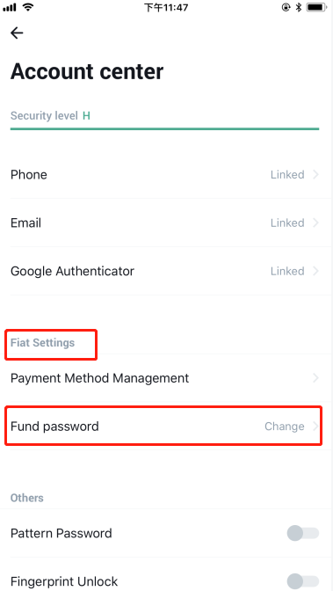Viewport: 333px width, 591px height.
Task: Tap Linked status beside Phone
Action: click(287, 174)
